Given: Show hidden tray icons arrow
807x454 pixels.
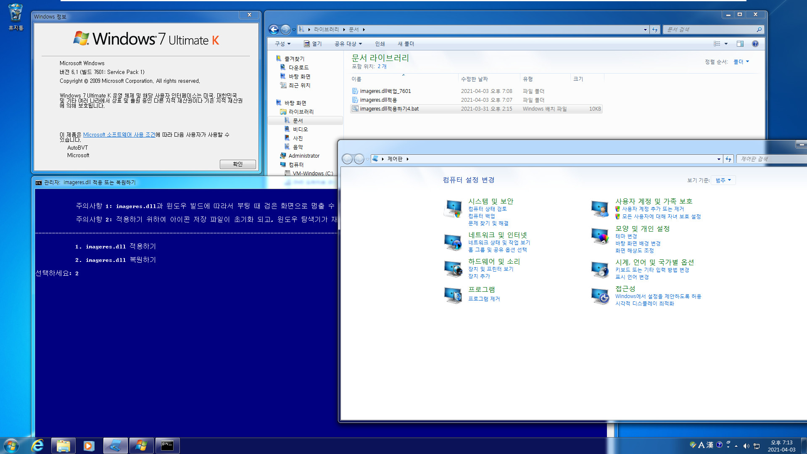Looking at the screenshot, I should point(736,446).
